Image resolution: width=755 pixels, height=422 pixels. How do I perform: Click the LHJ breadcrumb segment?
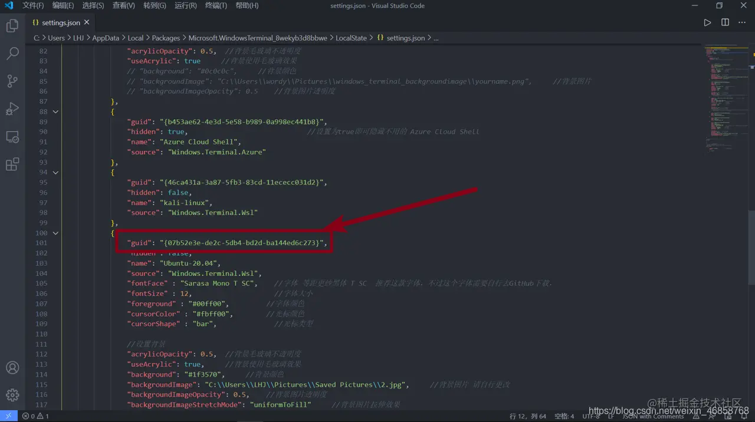[78, 38]
